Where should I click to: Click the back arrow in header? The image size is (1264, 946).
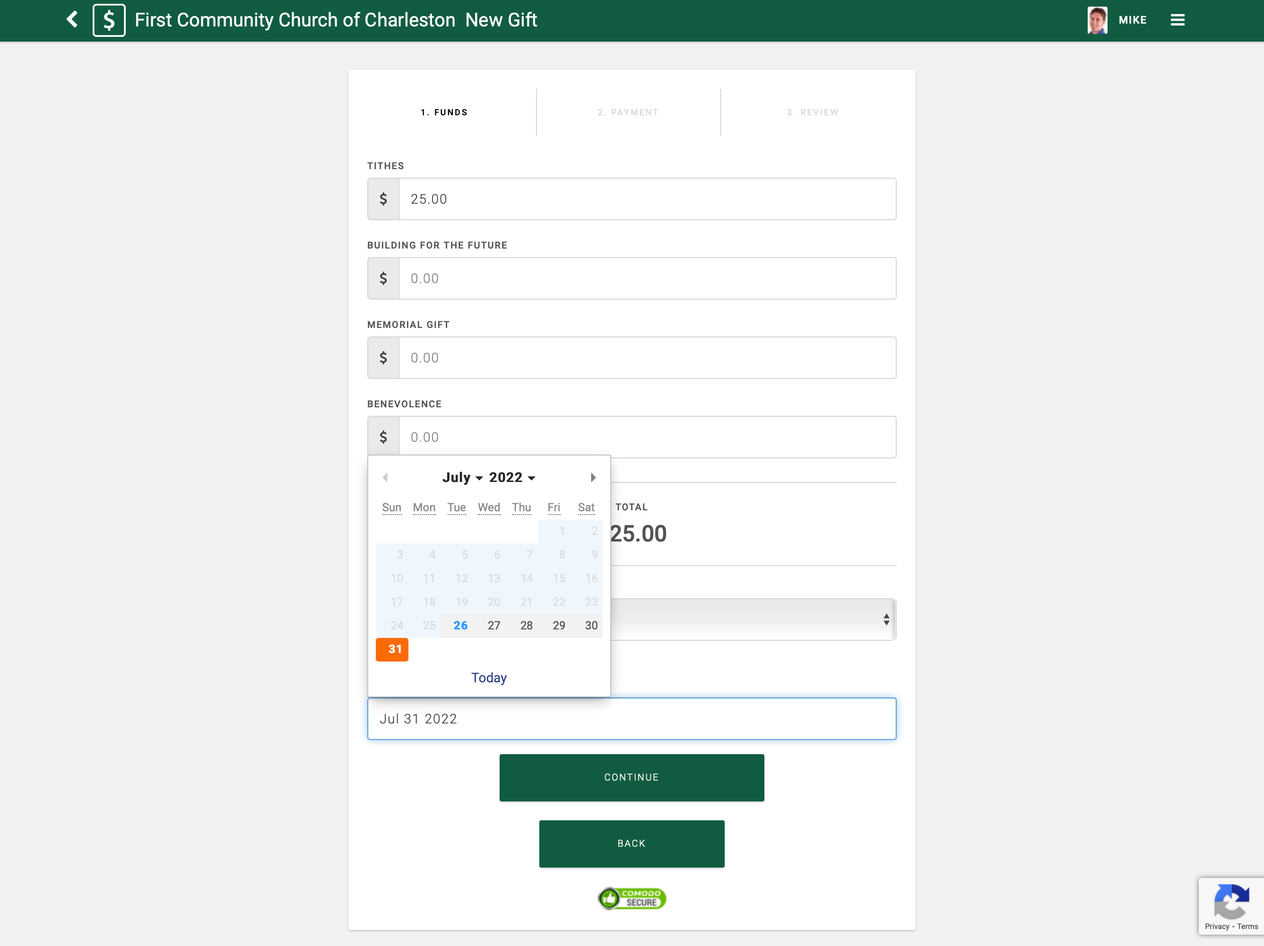[x=73, y=19]
